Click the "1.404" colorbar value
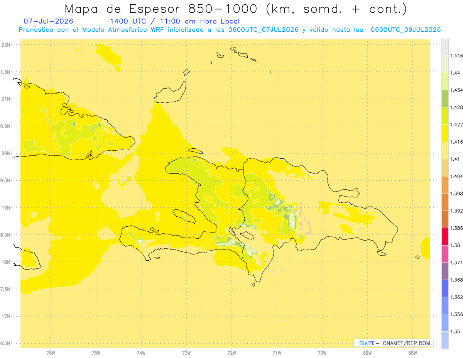 pyautogui.click(x=457, y=176)
